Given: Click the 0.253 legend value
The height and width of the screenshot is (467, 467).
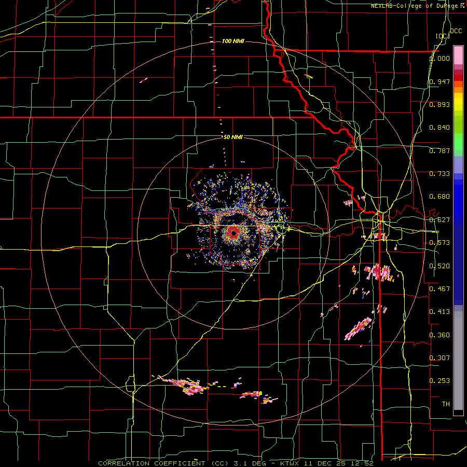Looking at the screenshot, I should [x=439, y=381].
